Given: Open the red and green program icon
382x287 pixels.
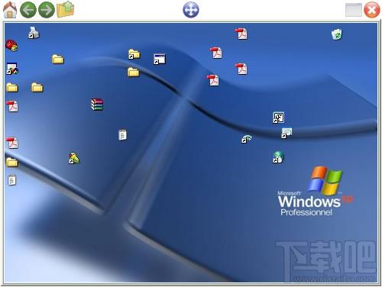Looking at the screenshot, I should (11, 46).
